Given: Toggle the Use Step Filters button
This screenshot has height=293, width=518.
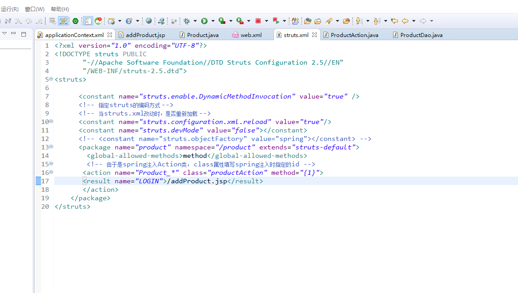Looking at the screenshot, I should pos(63,21).
